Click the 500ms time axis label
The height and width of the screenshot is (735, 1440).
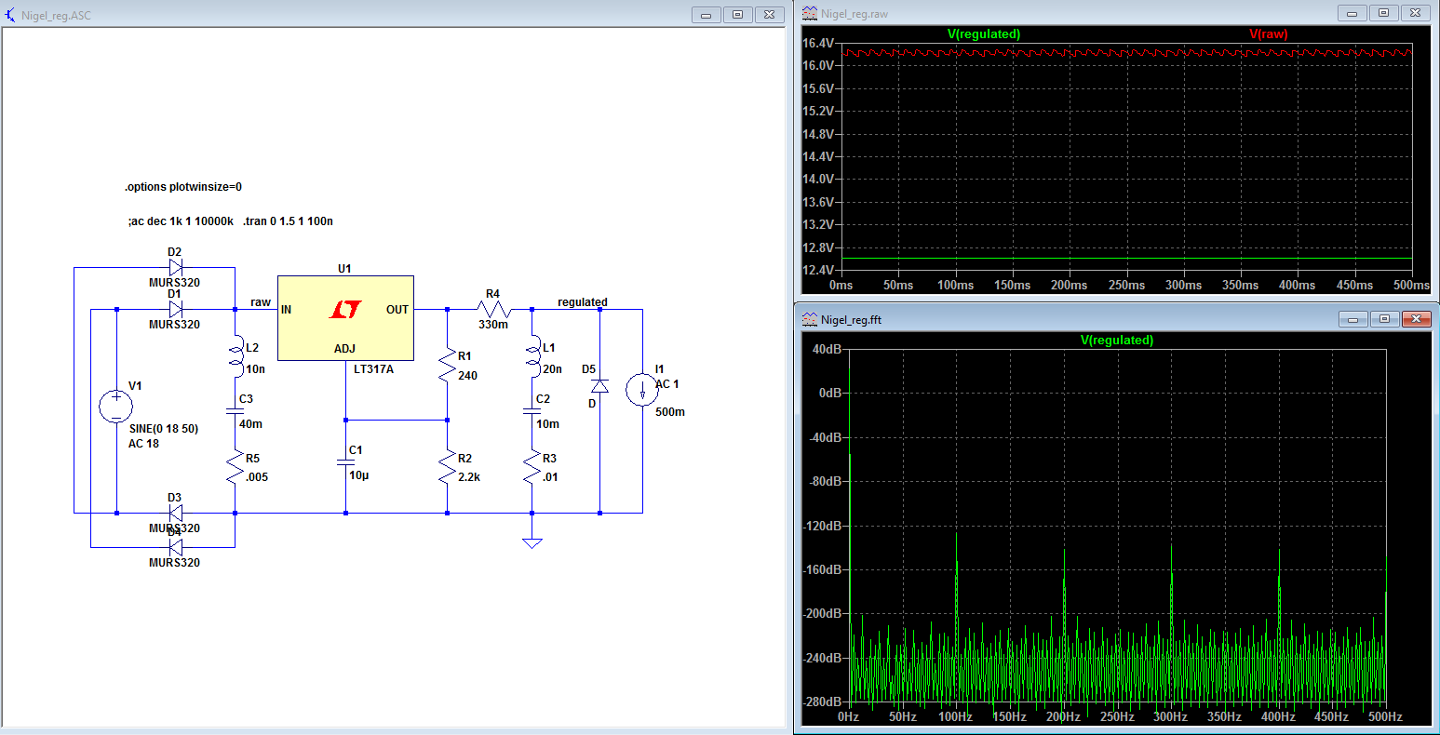pyautogui.click(x=1411, y=285)
